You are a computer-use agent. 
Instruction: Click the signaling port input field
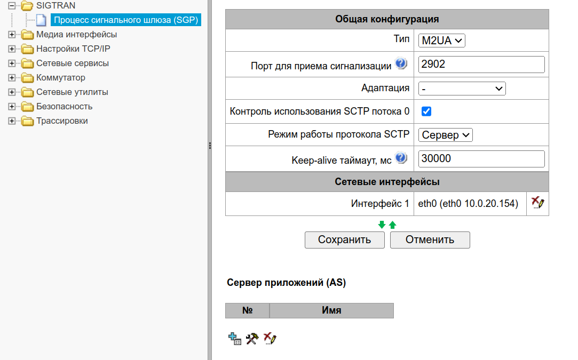click(x=481, y=65)
